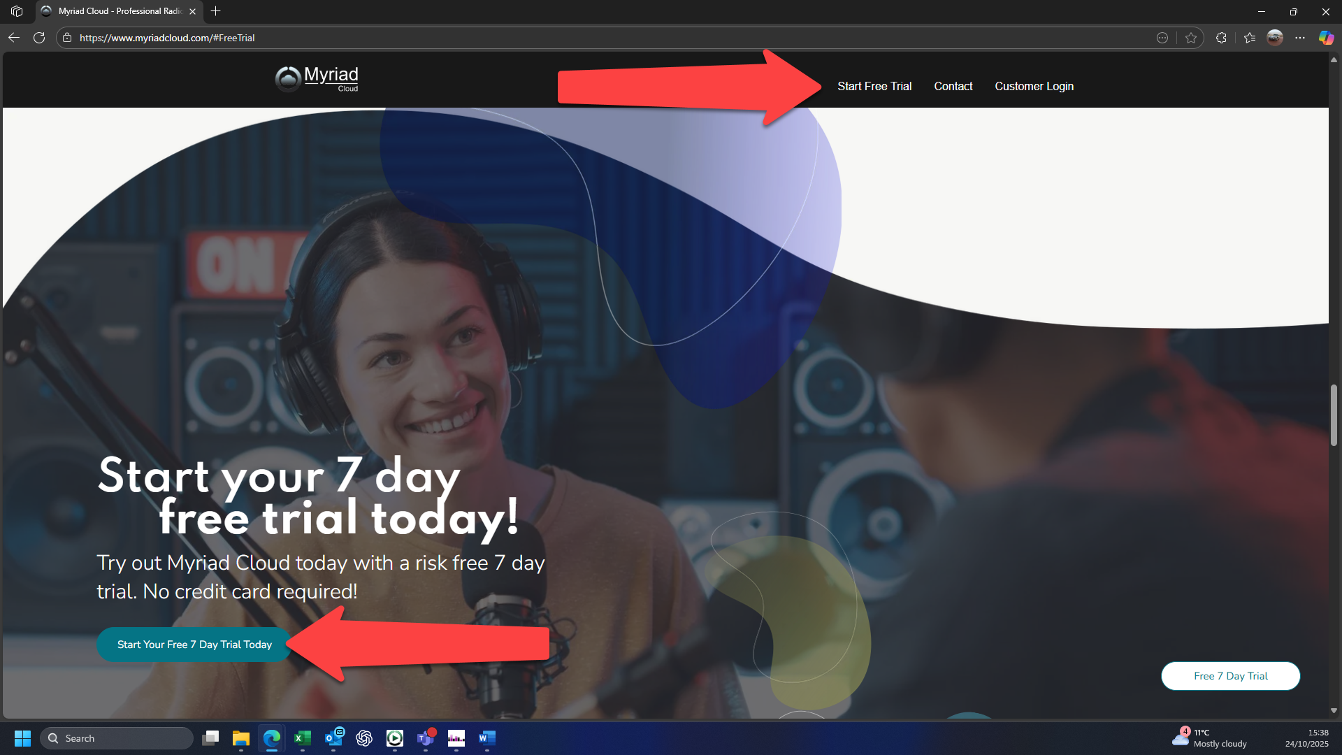Viewport: 1342px width, 755px height.
Task: Click Start Free Trial in navigation
Action: (874, 86)
